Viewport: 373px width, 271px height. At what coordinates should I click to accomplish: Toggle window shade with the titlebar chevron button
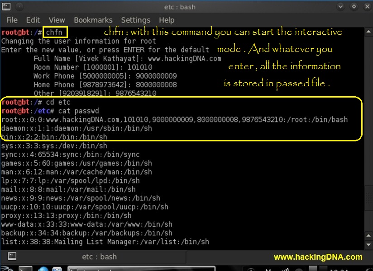click(x=340, y=6)
